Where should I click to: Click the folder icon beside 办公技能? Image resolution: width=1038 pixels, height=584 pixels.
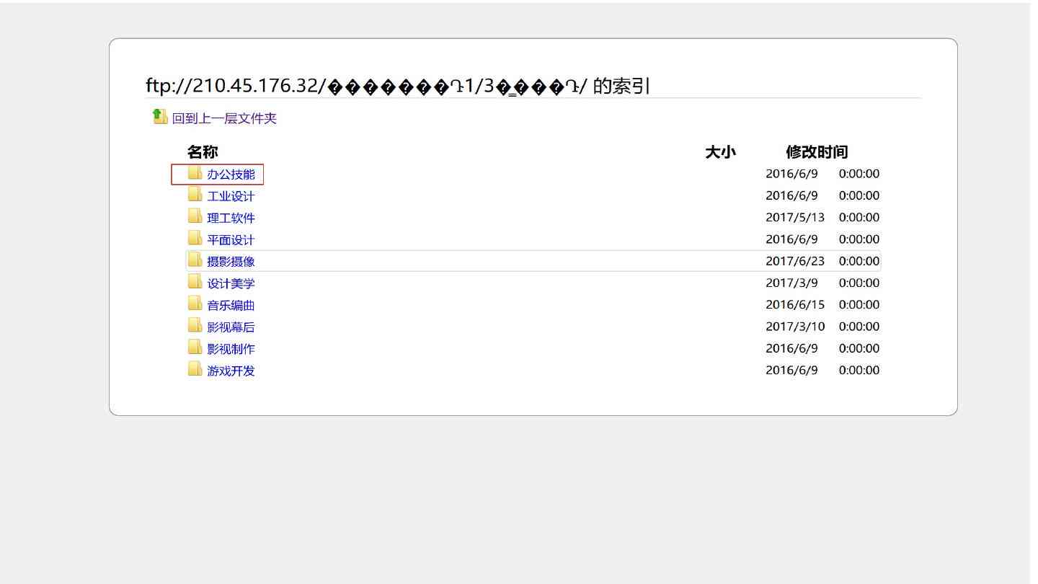coord(195,173)
